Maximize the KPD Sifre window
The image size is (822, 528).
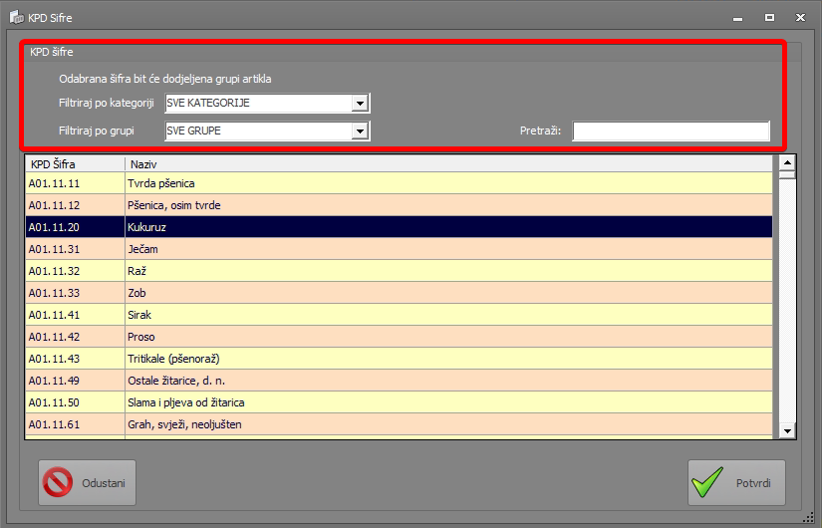tap(769, 18)
